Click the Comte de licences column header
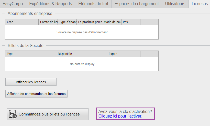The width and height of the screenshot is (210, 126). point(48,22)
